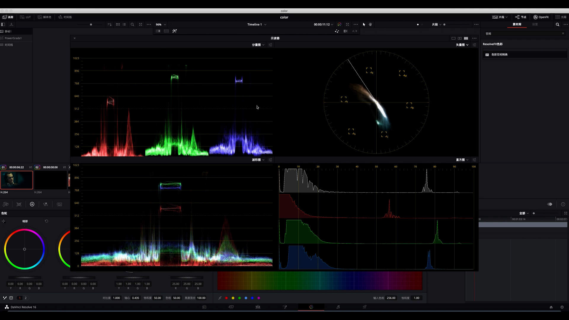Click the Deliver page rocket icon
The image size is (569, 320).
click(365, 307)
